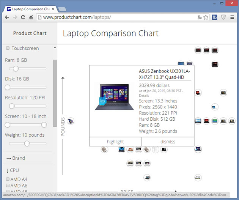Click the ASUS Zenbook product image
Viewport: 239px width, 200px height.
tap(114, 97)
